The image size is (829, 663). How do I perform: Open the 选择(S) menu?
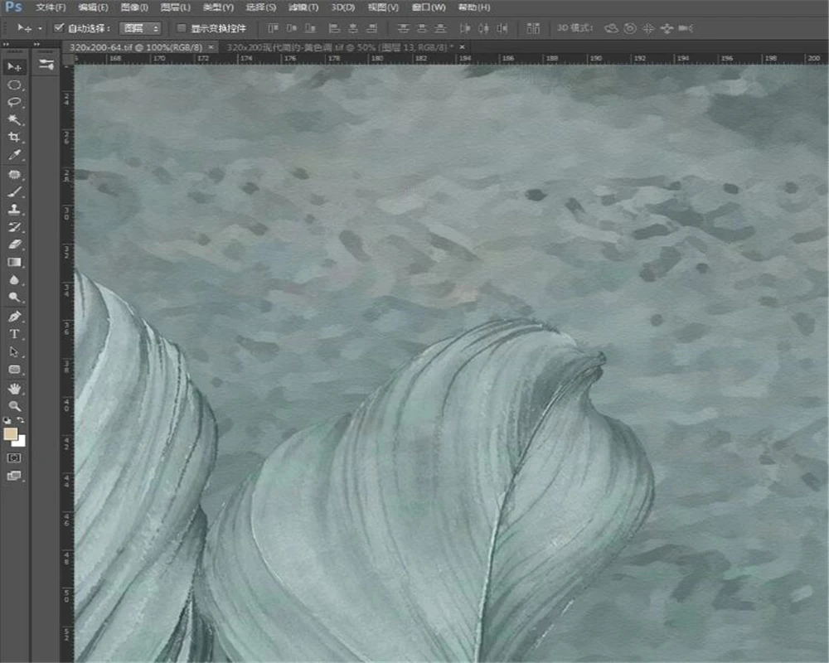(x=261, y=7)
